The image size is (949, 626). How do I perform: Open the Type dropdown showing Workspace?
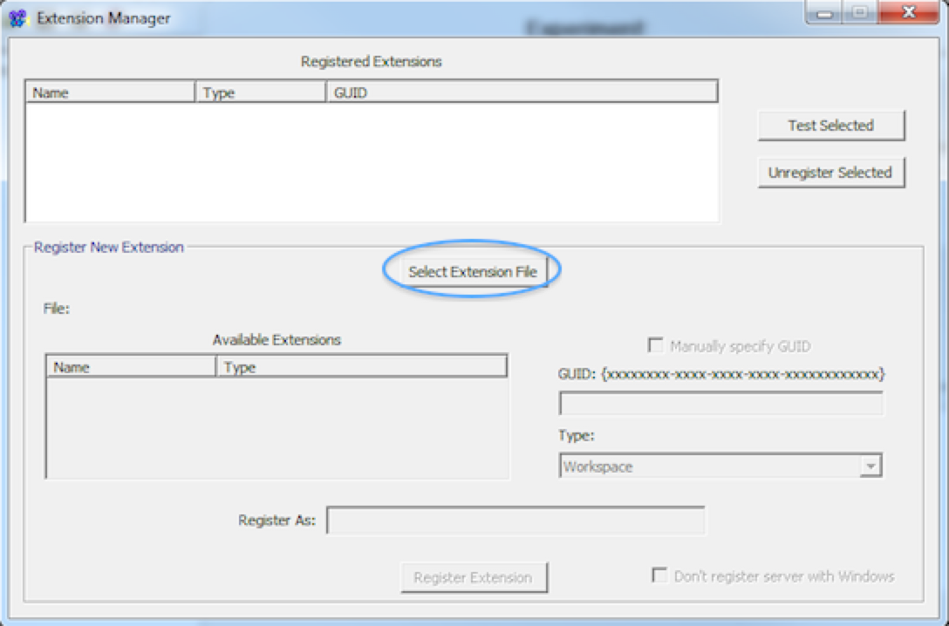[869, 466]
